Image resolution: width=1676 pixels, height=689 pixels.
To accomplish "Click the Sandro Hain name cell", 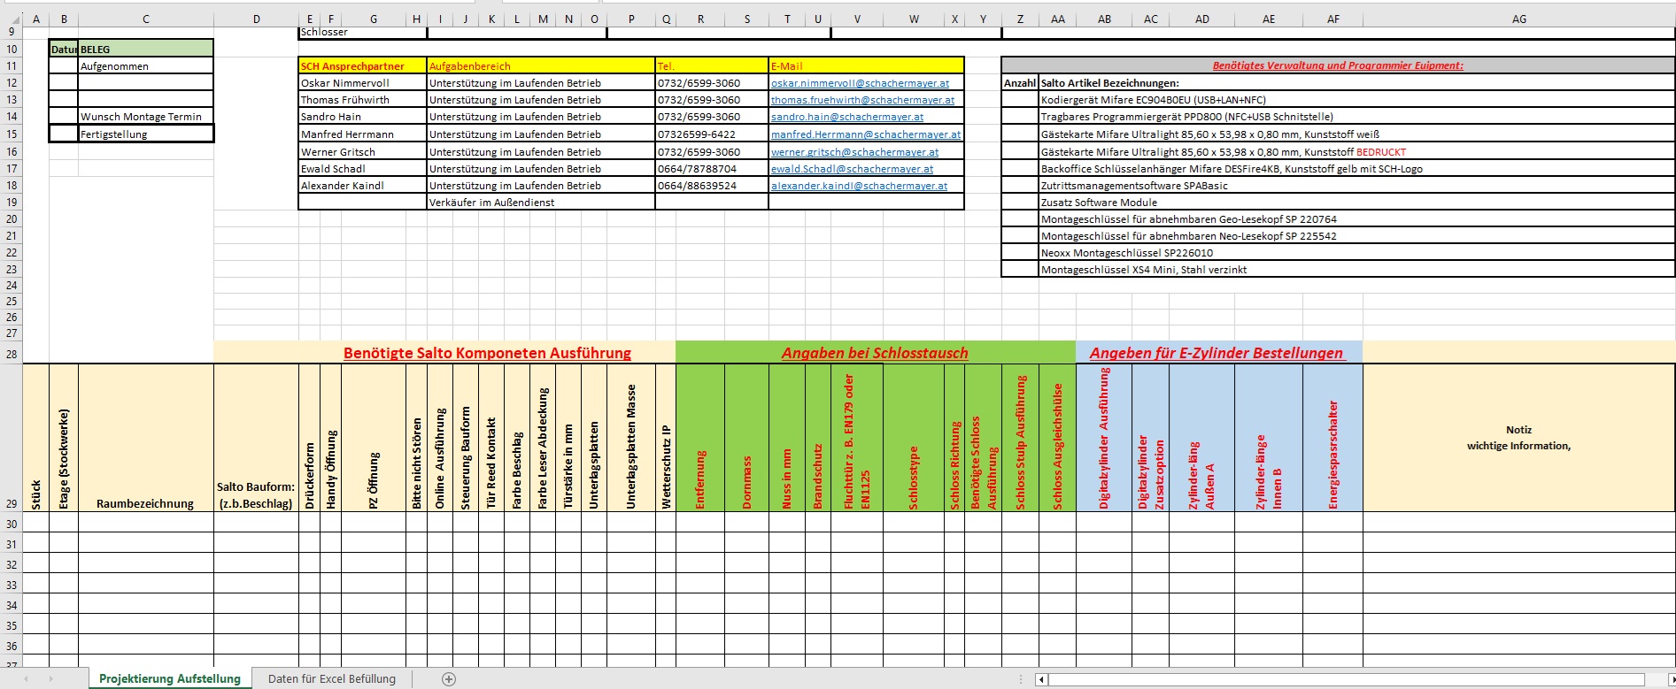I will [x=363, y=117].
